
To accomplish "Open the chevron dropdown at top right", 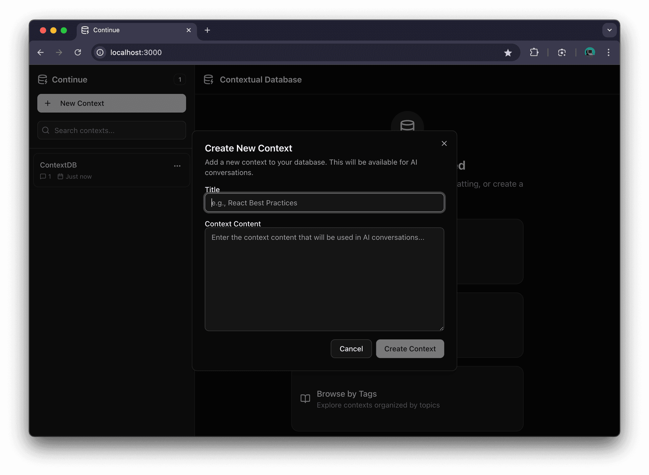I will [x=609, y=30].
